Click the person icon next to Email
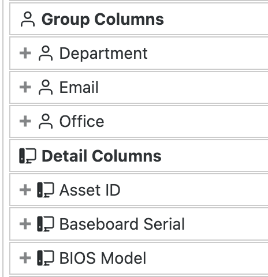The height and width of the screenshot is (277, 268). 46,87
